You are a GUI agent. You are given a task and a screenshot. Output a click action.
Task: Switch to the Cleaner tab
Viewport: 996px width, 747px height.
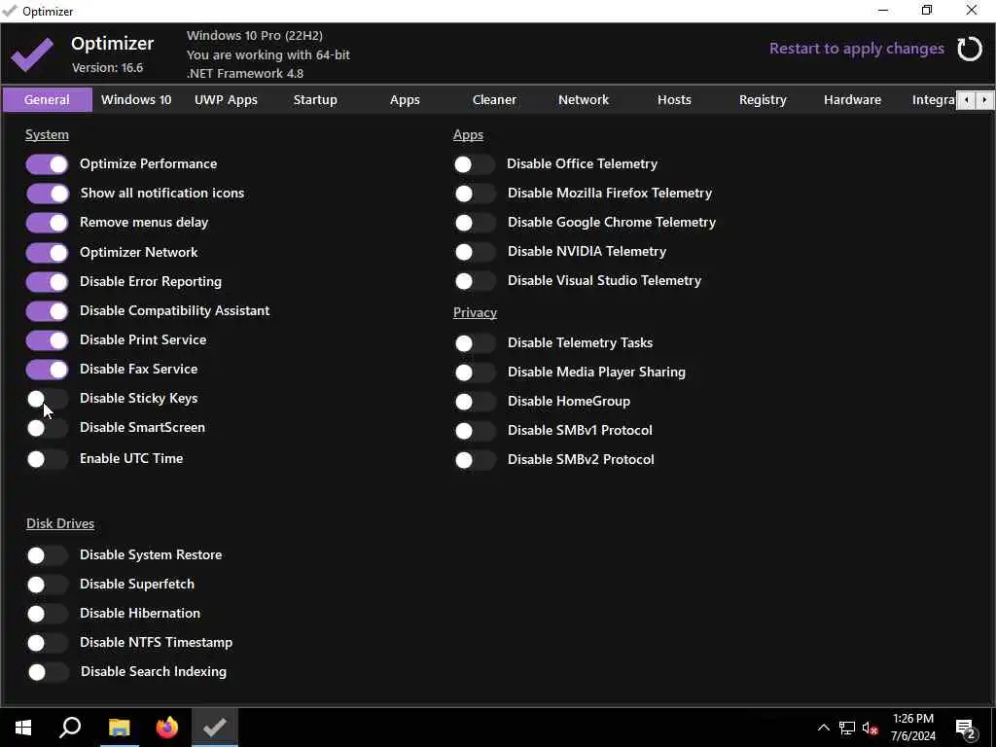494,100
